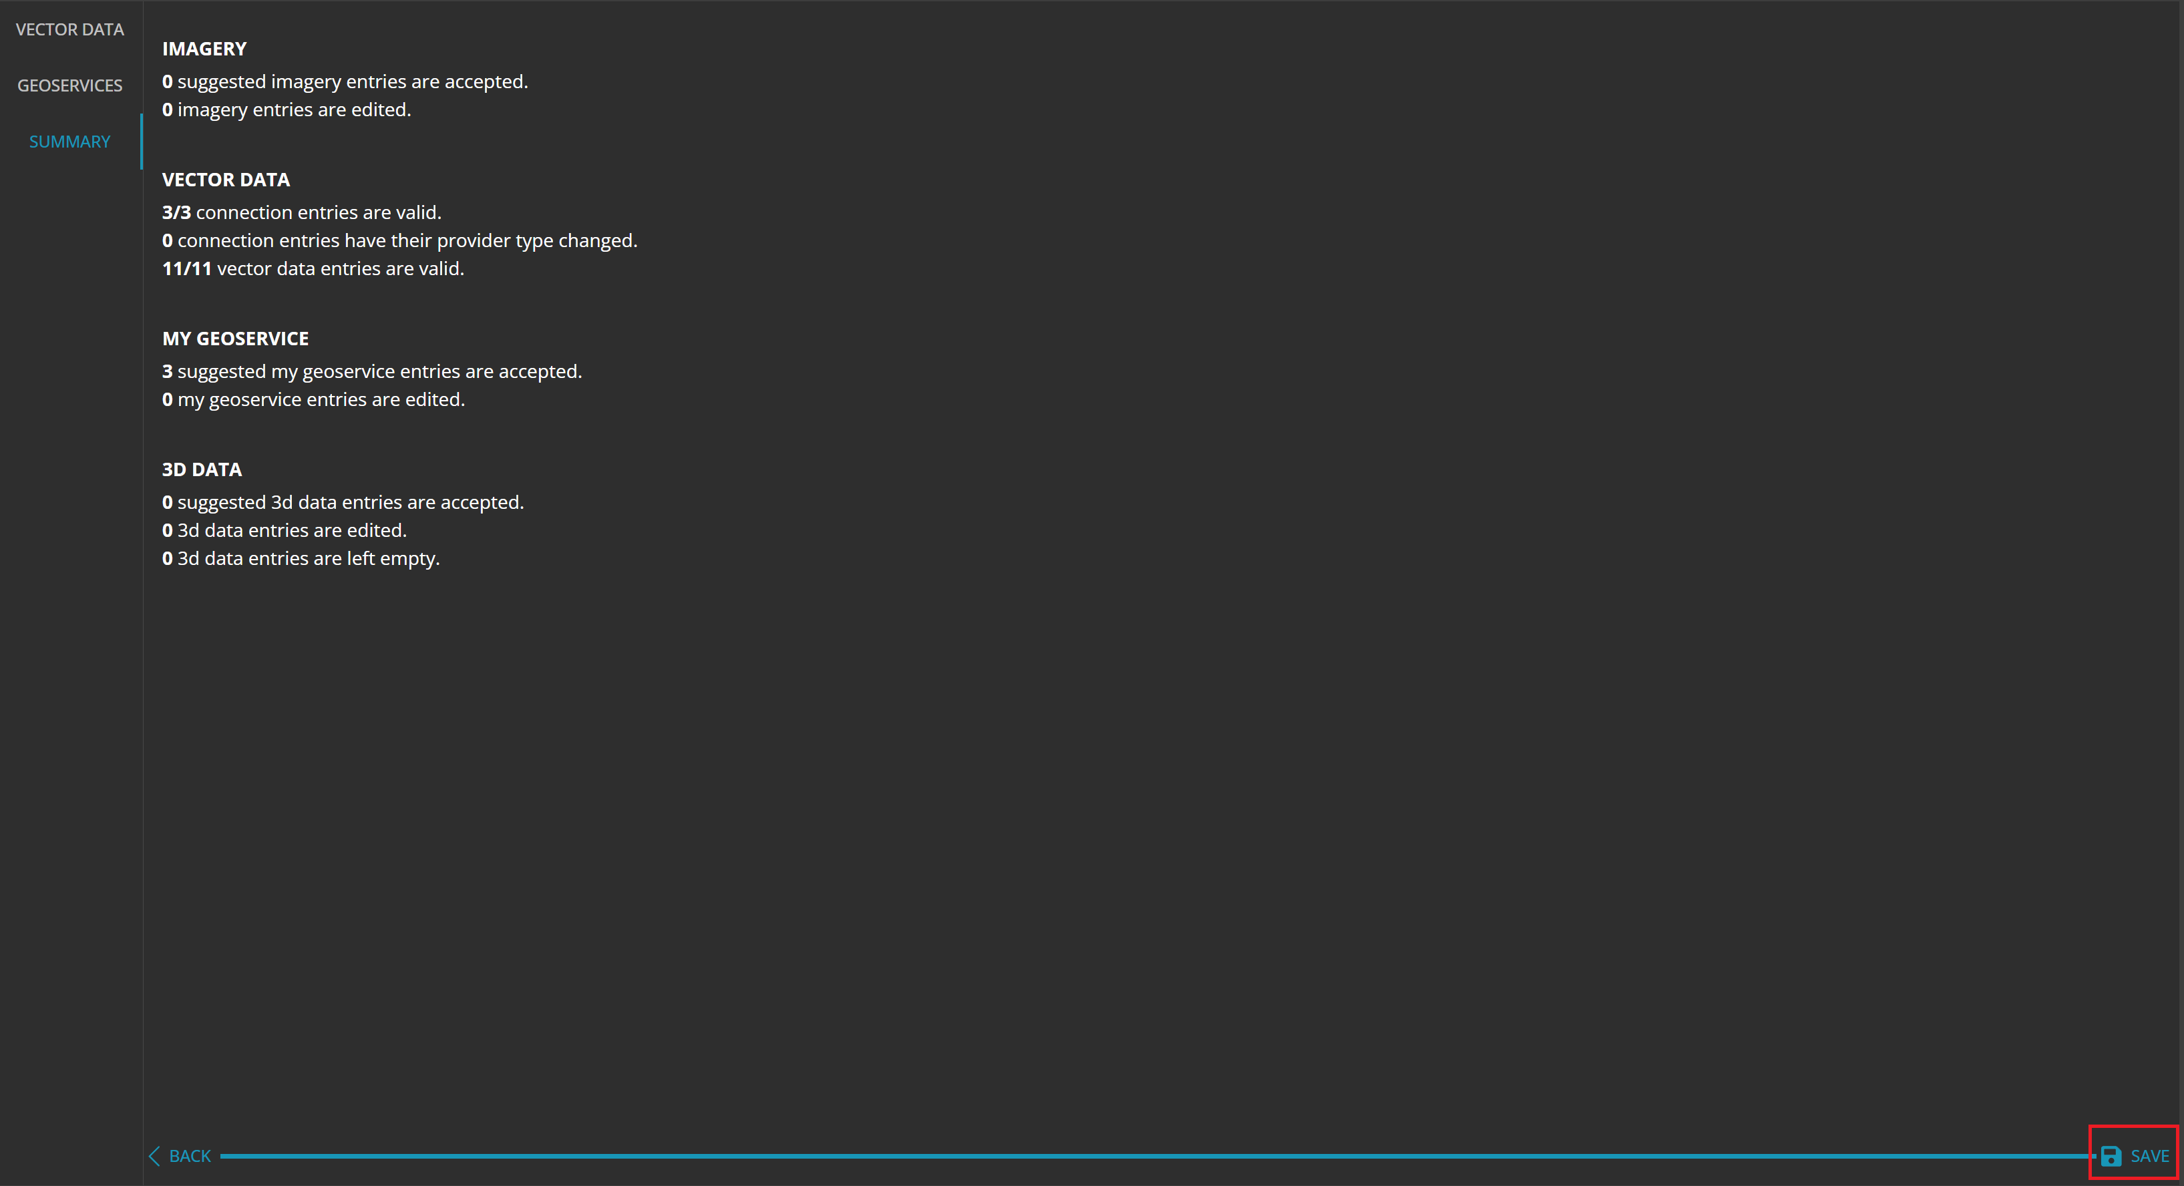Click the Back chevron arrow icon

154,1155
